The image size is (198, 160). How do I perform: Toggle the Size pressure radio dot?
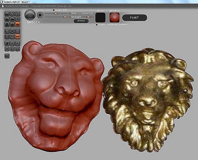click(x=70, y=13)
